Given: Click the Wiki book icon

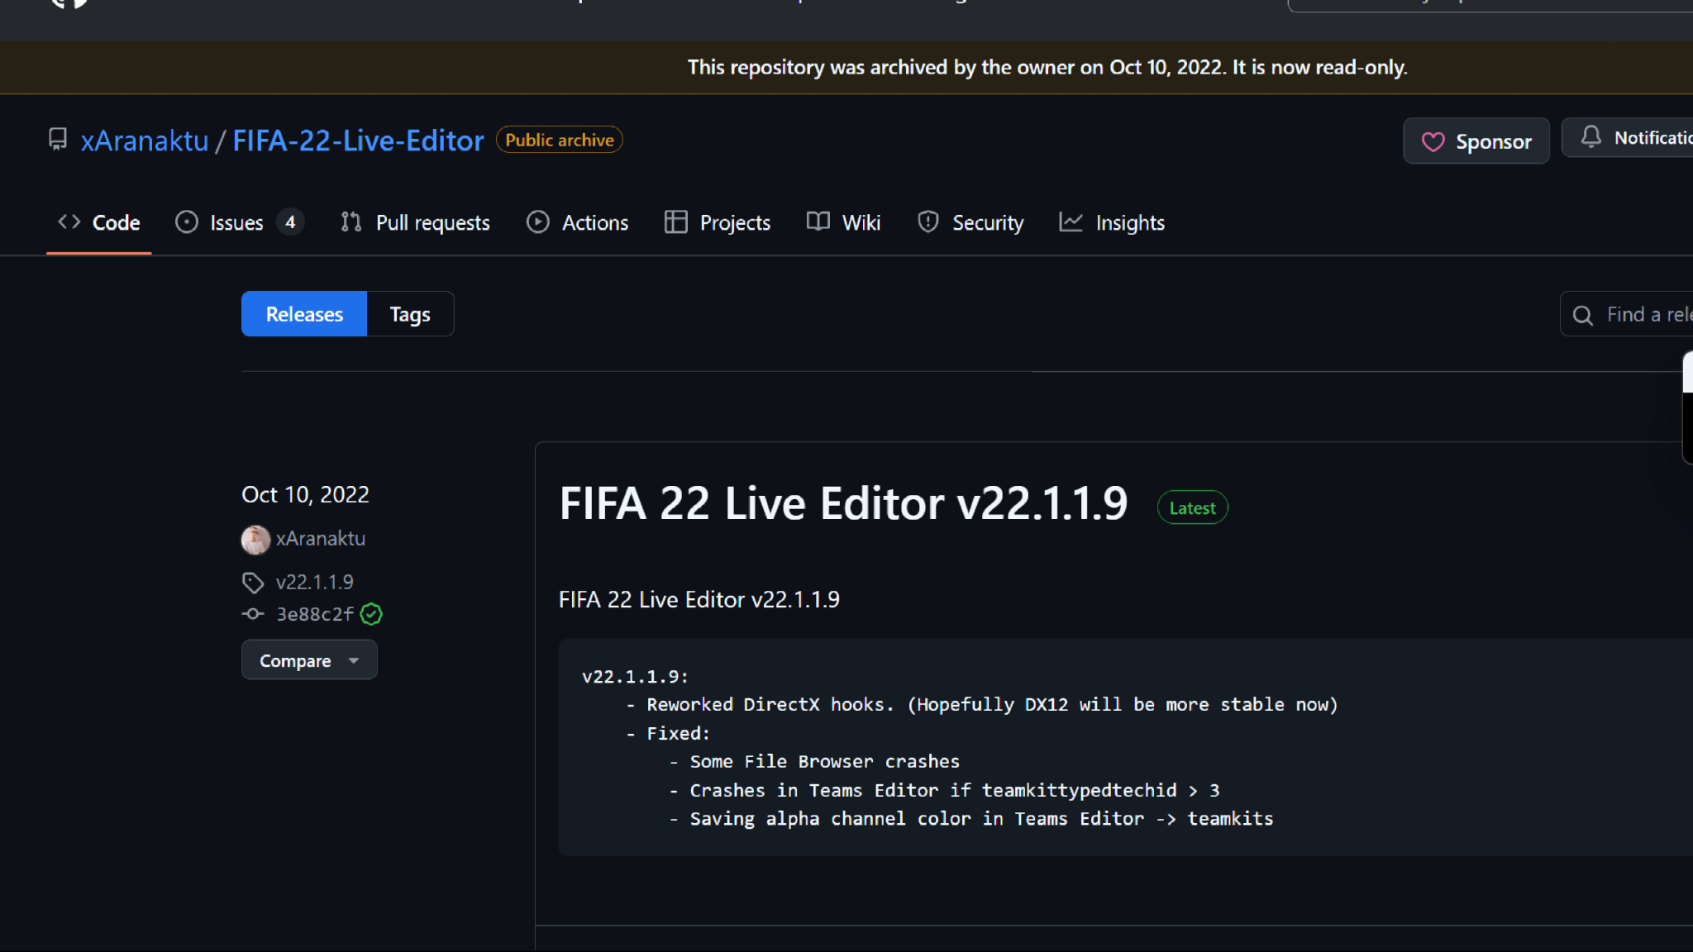Looking at the screenshot, I should (x=818, y=221).
